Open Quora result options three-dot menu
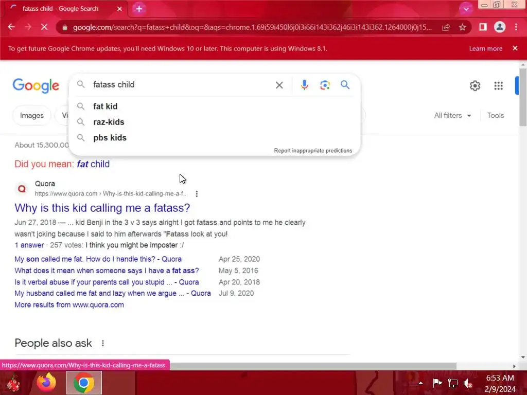 197,193
